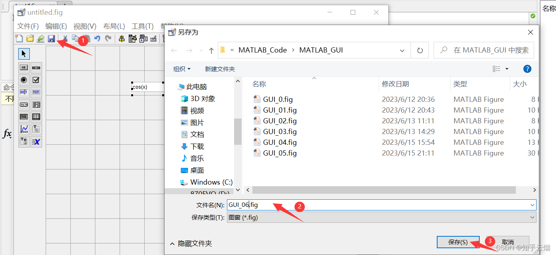Open the 文件(F) menu
Image resolution: width=556 pixels, height=255 pixels.
point(27,26)
